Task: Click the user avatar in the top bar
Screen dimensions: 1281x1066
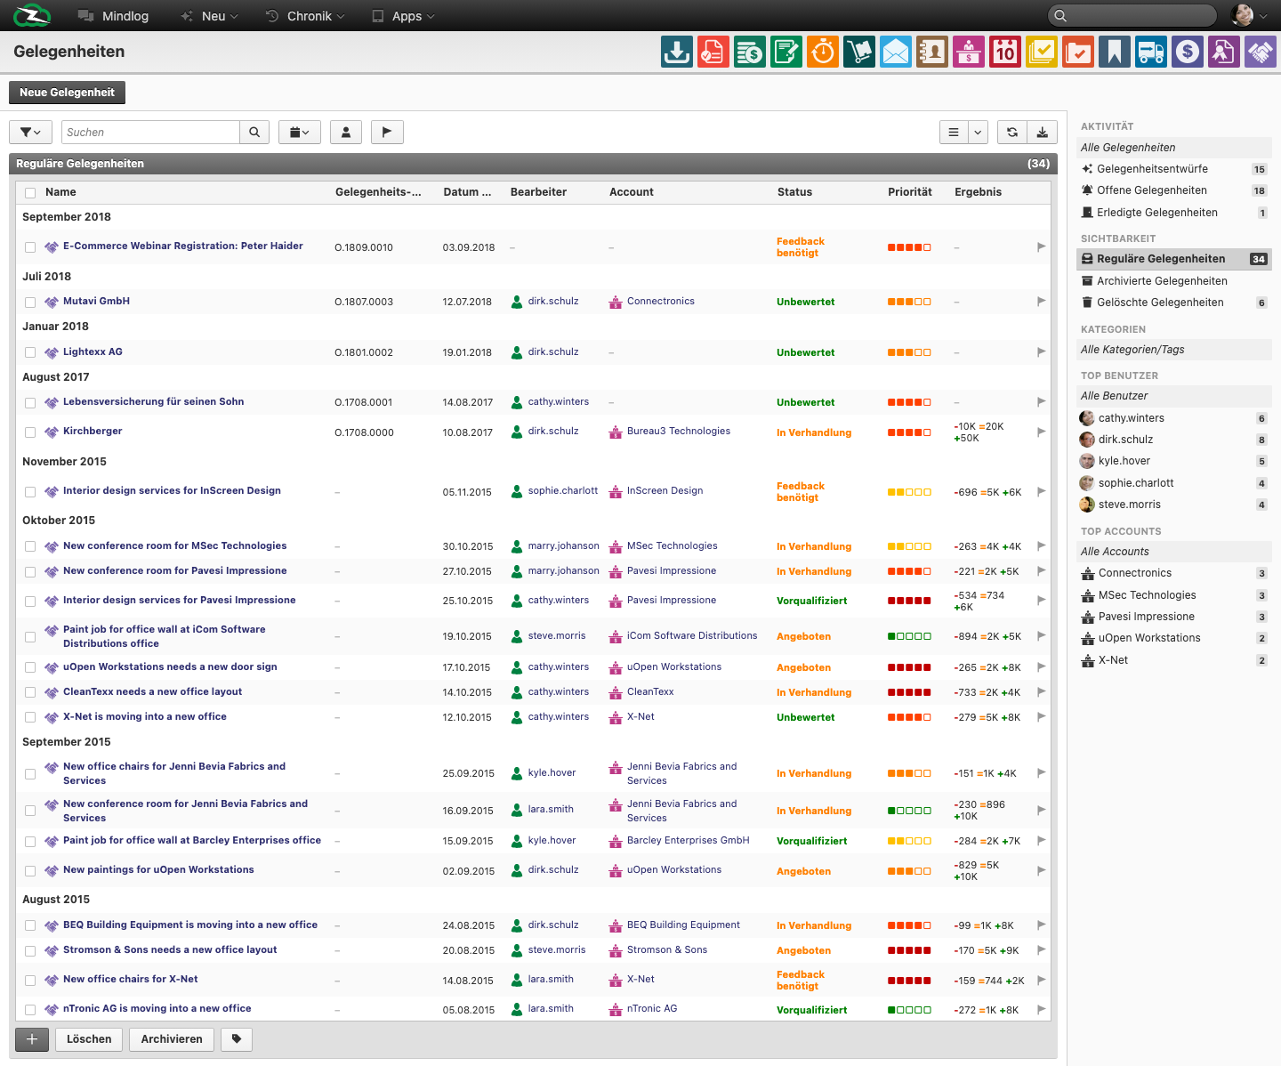Action: click(1243, 15)
